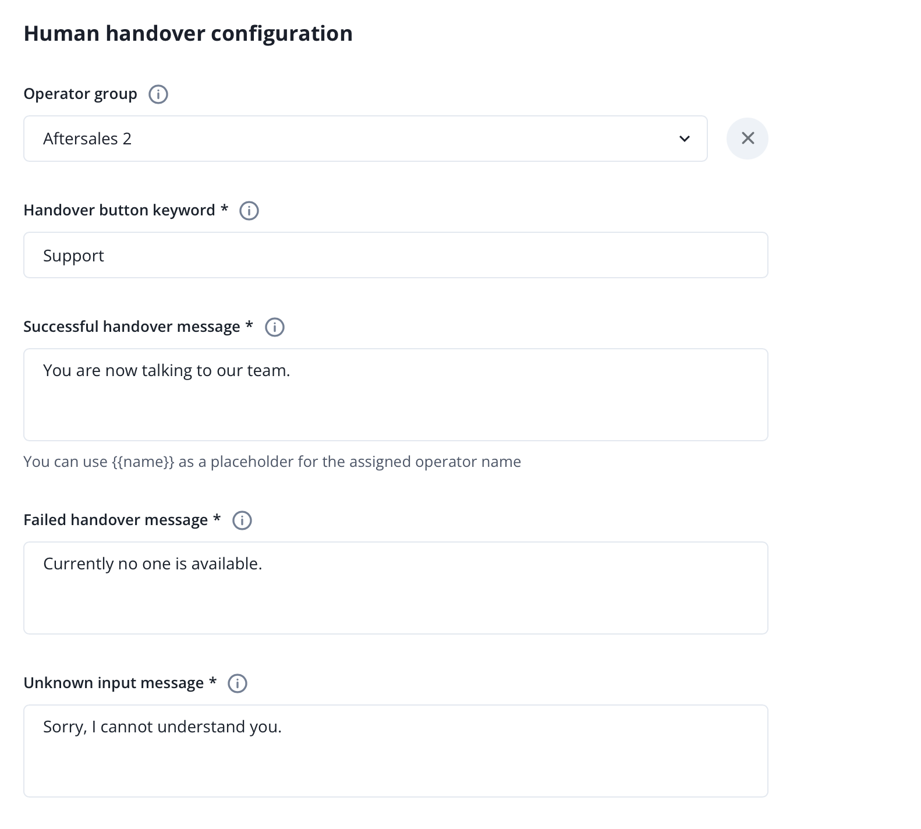The height and width of the screenshot is (829, 921).
Task: Click the 'Currently no one is available' textarea
Action: 395,588
